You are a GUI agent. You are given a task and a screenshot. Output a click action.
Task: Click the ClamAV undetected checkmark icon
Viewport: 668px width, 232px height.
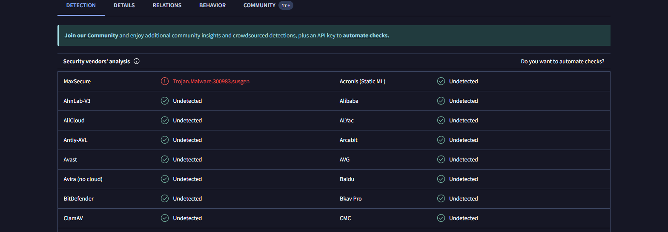(x=165, y=218)
